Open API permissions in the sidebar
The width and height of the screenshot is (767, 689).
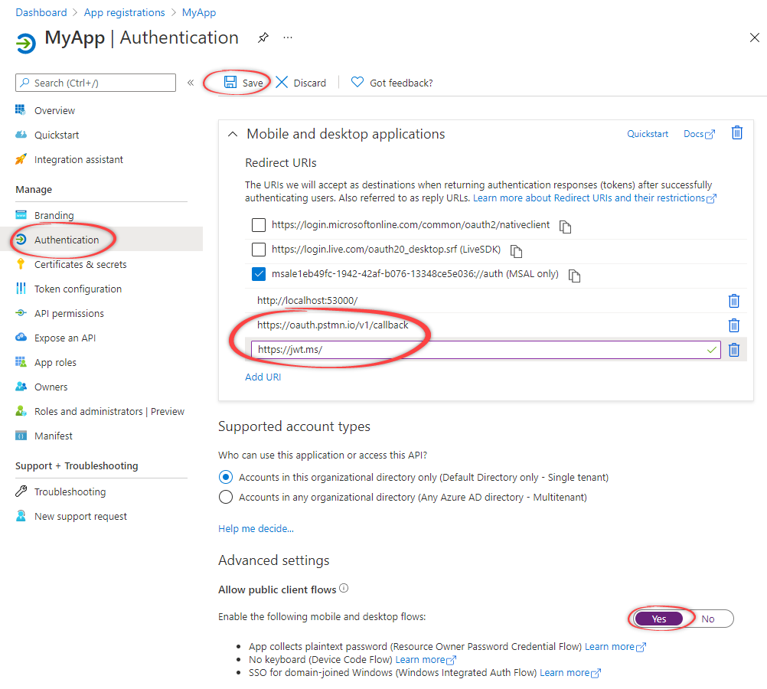pyautogui.click(x=69, y=313)
